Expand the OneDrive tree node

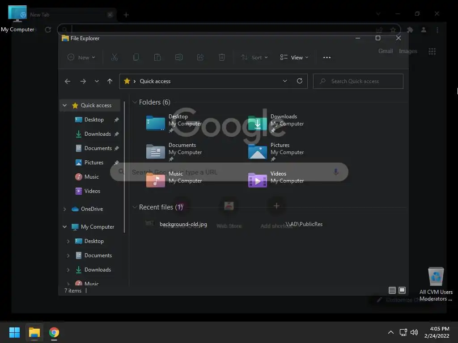[64, 209]
